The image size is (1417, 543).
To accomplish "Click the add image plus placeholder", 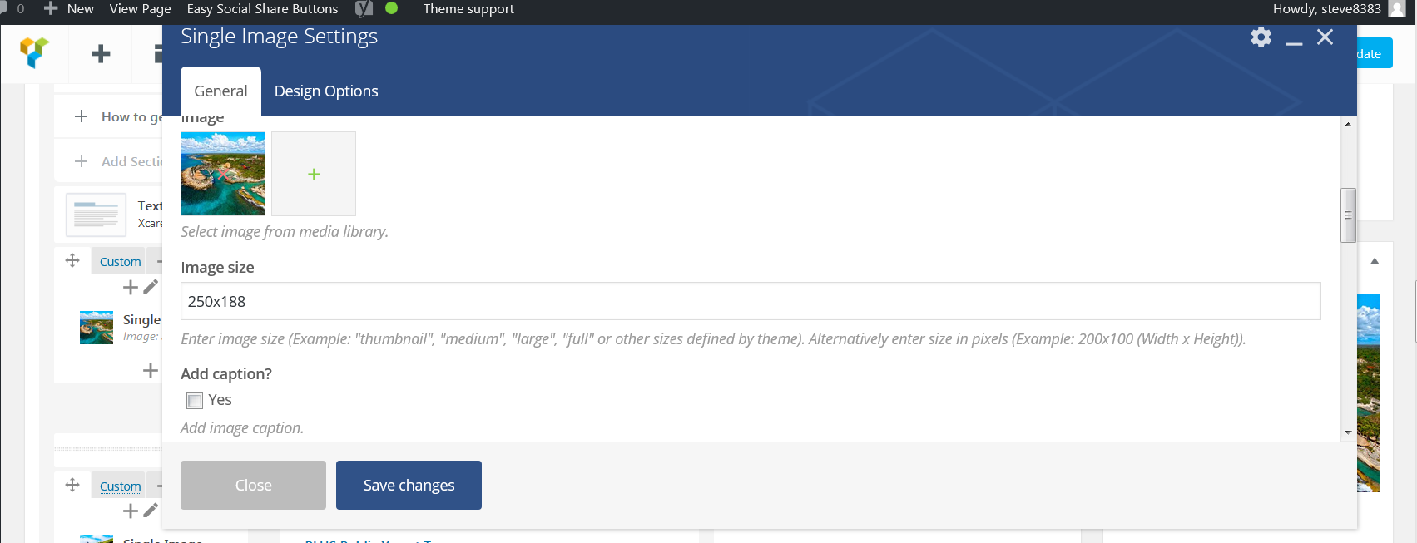I will coord(314,174).
